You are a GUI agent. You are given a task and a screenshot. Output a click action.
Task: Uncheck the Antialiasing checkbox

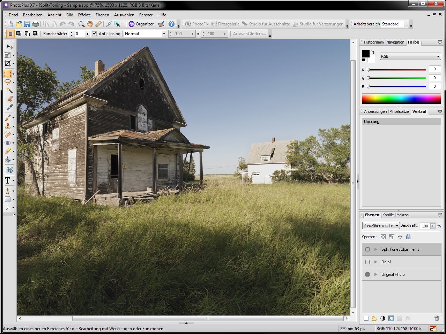pyautogui.click(x=95, y=34)
